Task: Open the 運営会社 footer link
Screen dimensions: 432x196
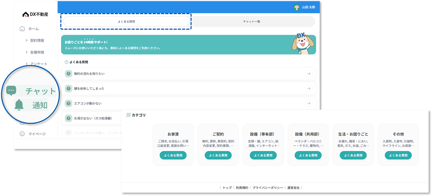Action: [293, 188]
